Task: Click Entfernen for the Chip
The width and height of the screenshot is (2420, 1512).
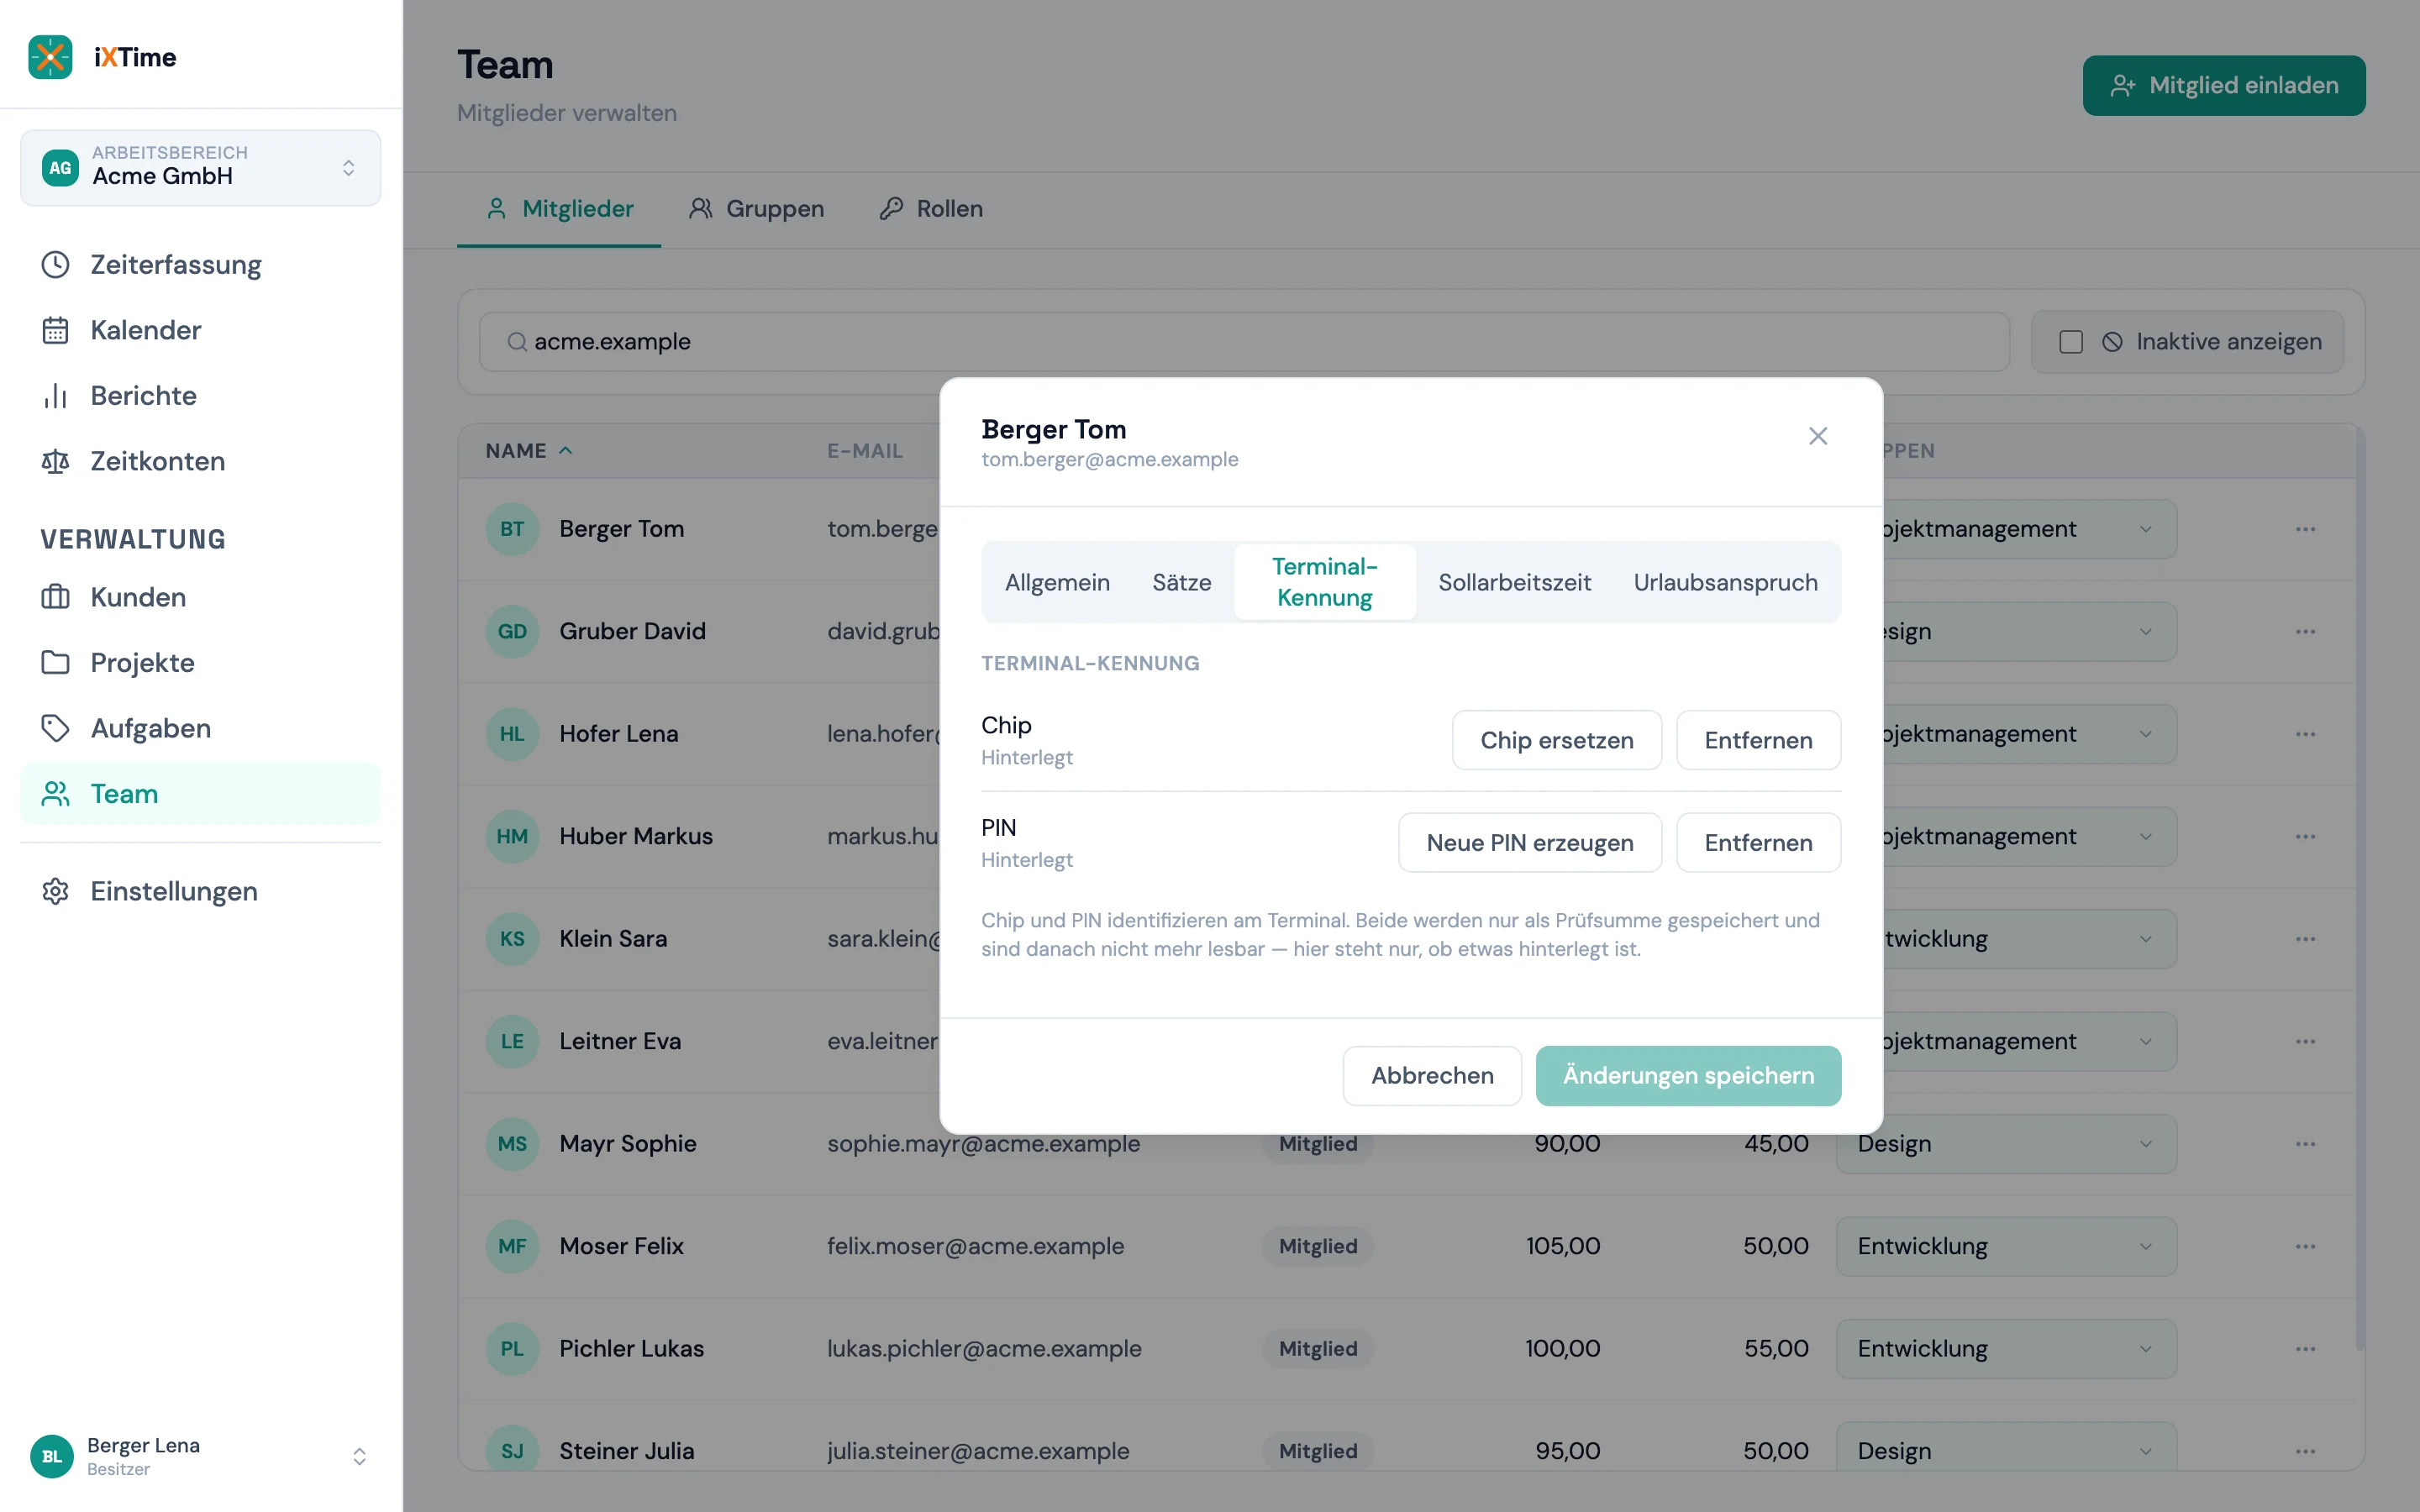Action: click(1758, 740)
